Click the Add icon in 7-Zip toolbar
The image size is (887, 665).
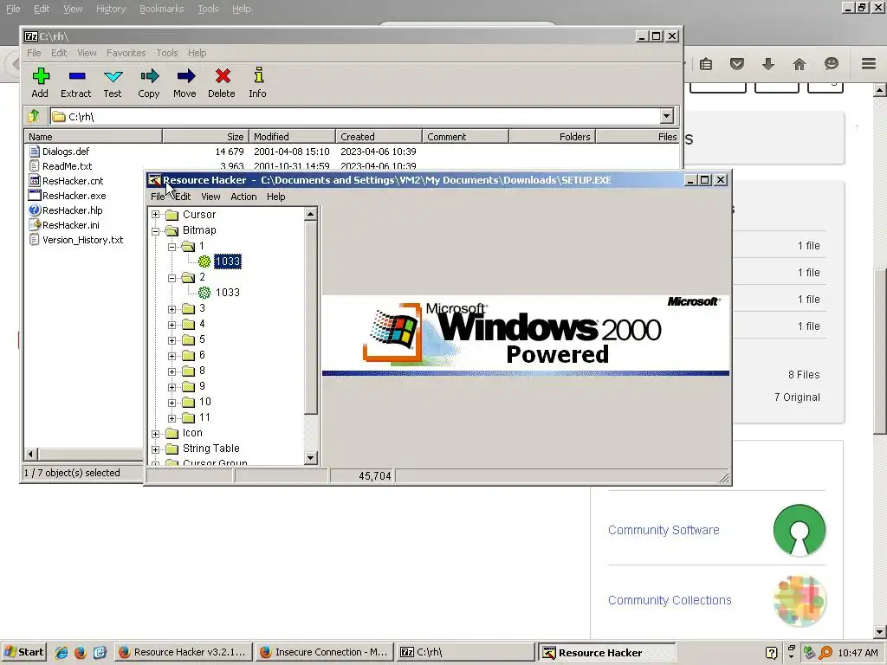[x=41, y=76]
